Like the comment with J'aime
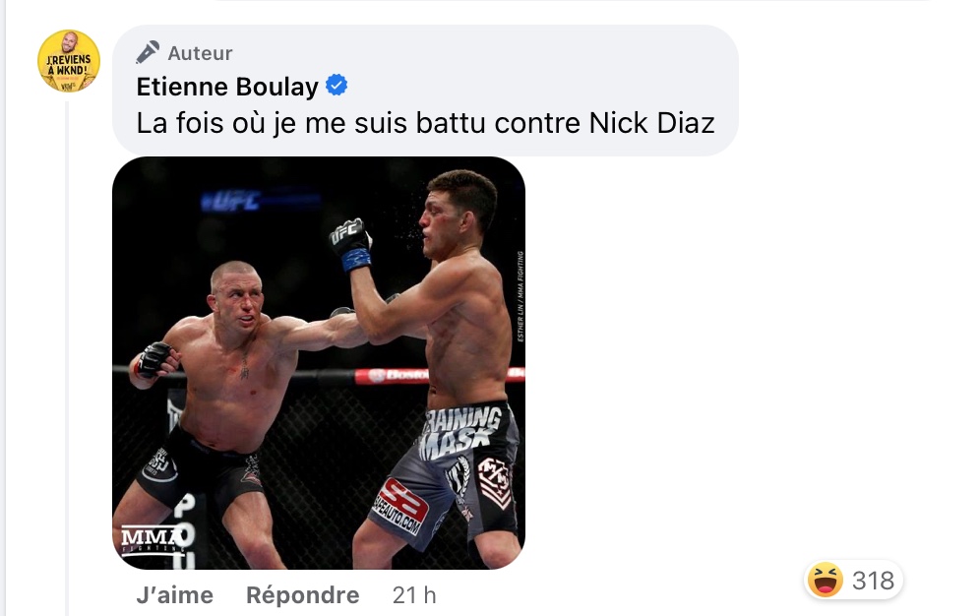980x616 pixels. 174,594
